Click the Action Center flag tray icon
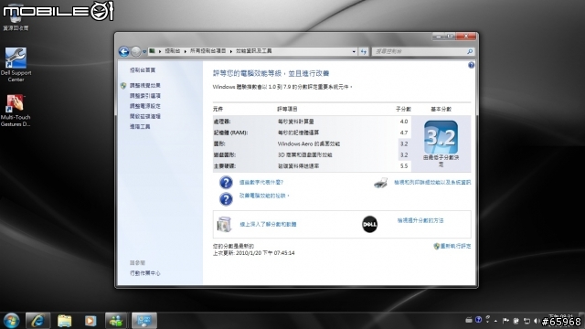 (x=505, y=321)
